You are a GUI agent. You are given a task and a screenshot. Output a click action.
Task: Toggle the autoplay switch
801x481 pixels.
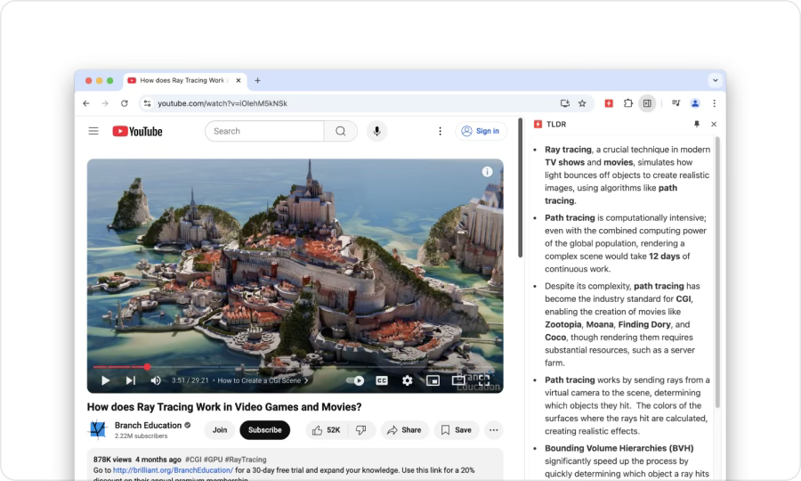coord(355,380)
